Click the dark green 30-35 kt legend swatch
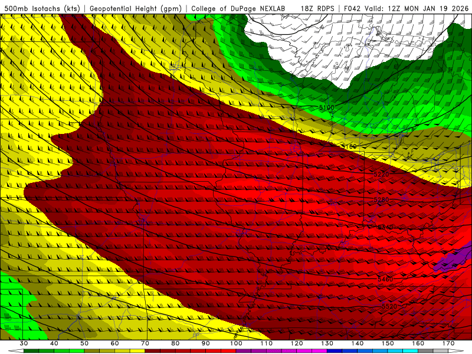Image resolution: width=472 pixels, height=354 pixels. pos(31,351)
